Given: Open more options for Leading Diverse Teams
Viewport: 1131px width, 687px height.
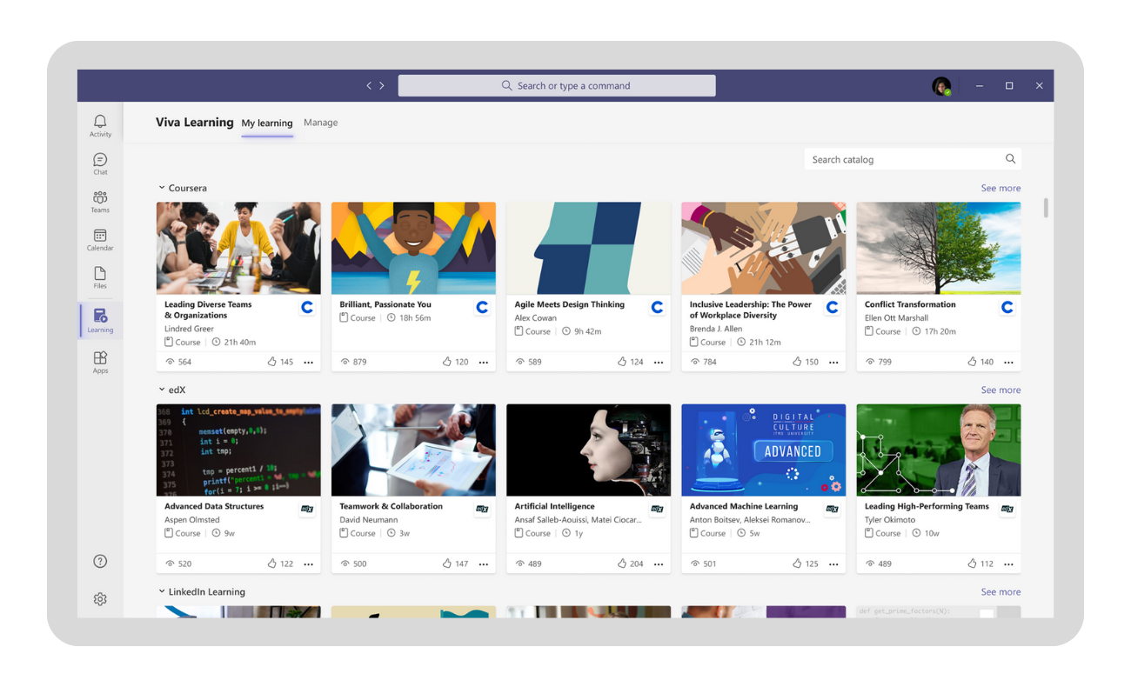Looking at the screenshot, I should (x=309, y=363).
